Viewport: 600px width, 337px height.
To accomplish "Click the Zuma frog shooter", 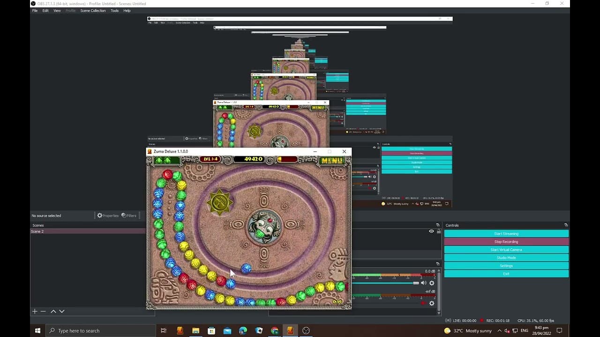I will point(264,227).
